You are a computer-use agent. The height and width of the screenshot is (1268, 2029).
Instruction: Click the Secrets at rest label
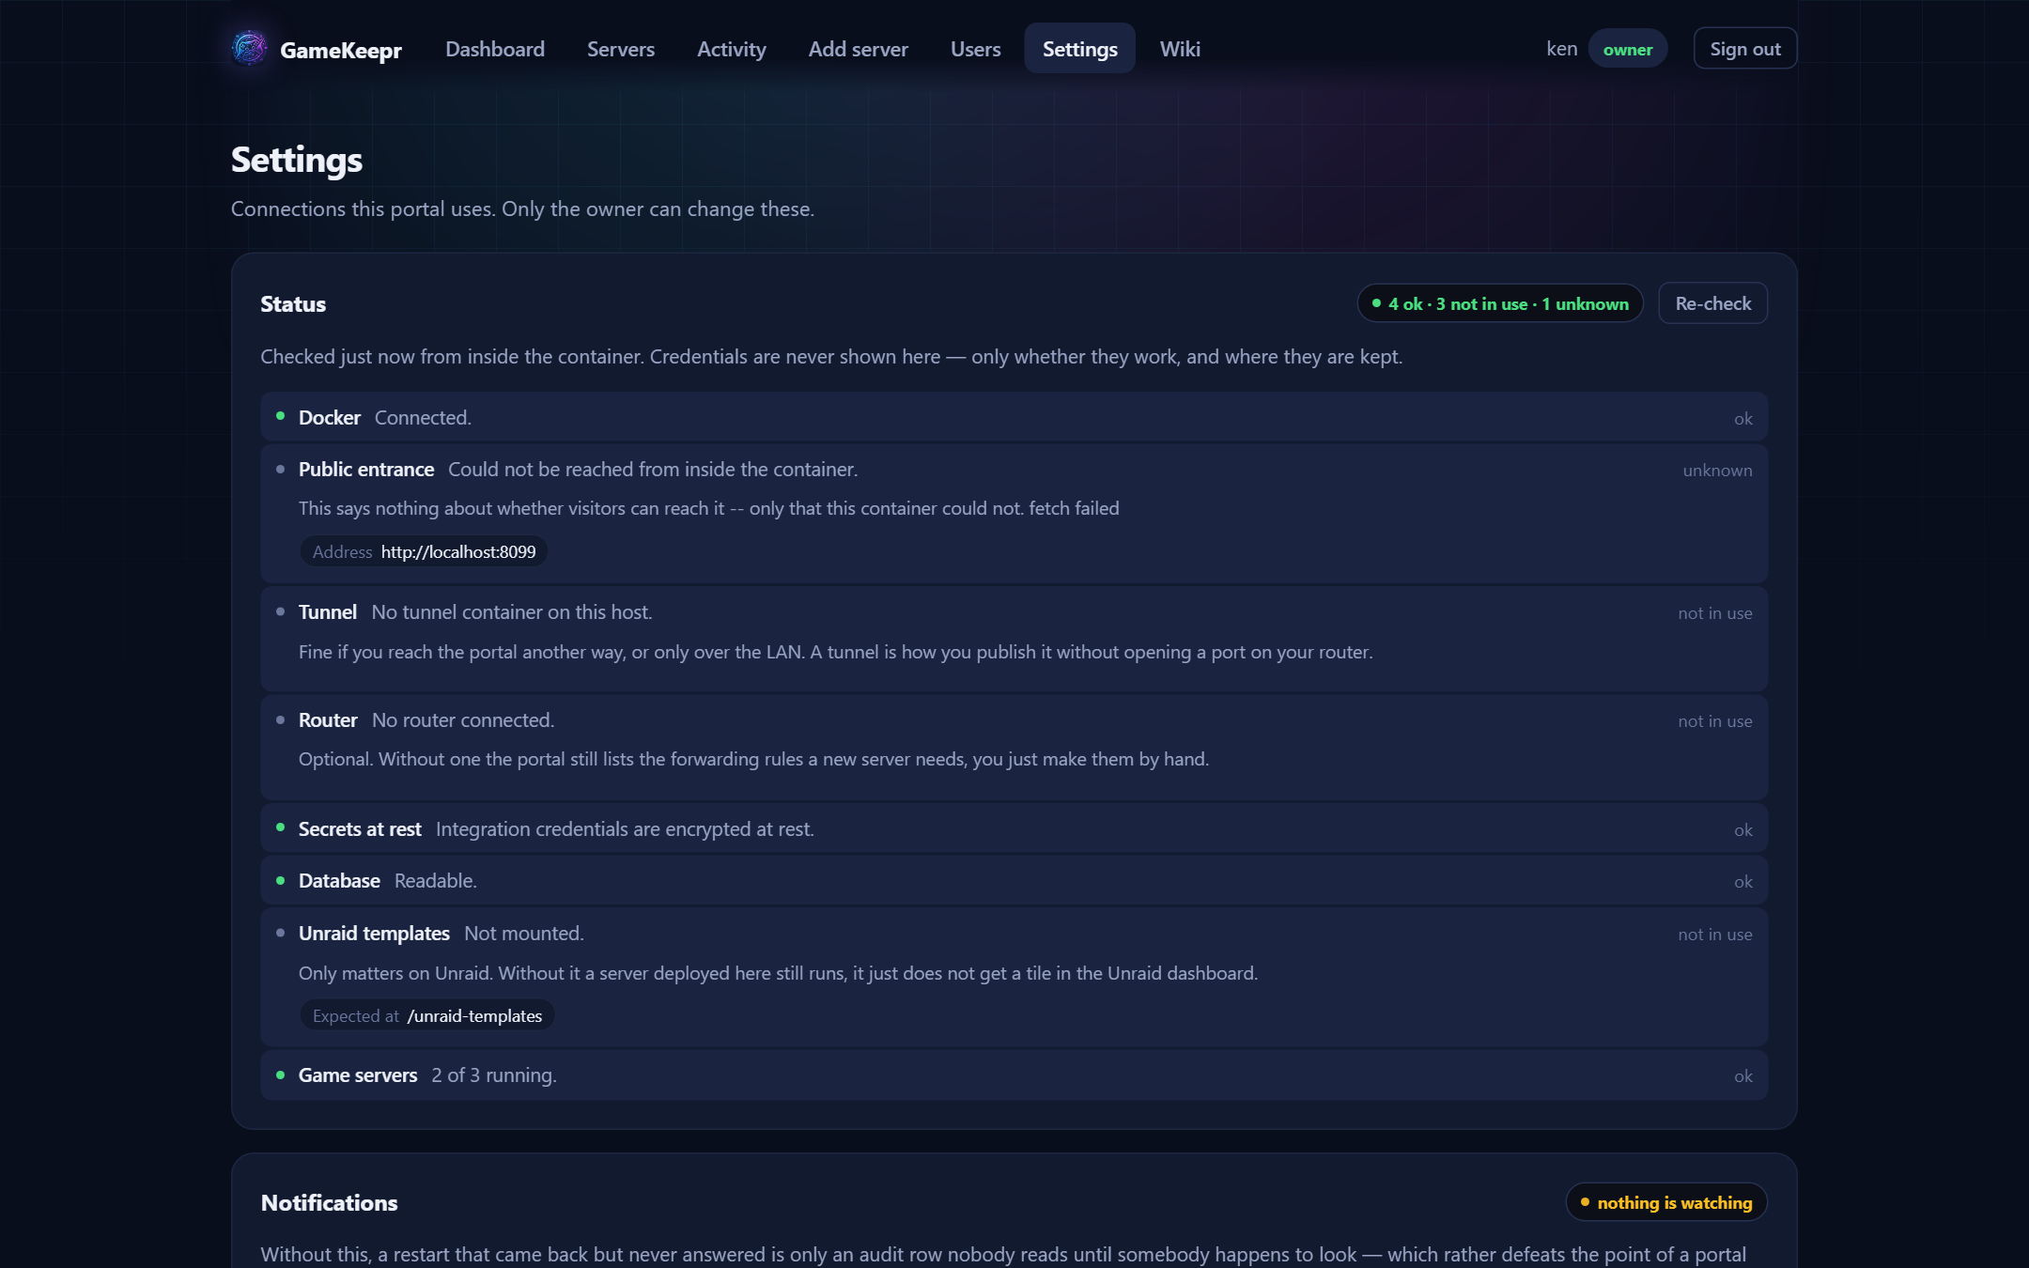(x=360, y=829)
